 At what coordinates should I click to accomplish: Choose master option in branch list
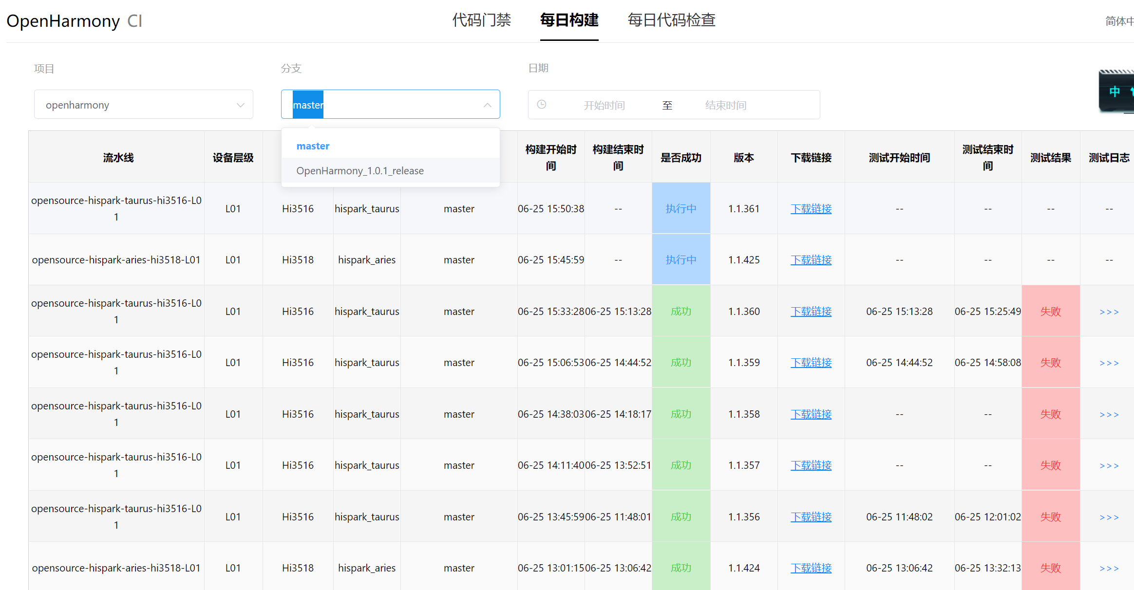pyautogui.click(x=313, y=146)
